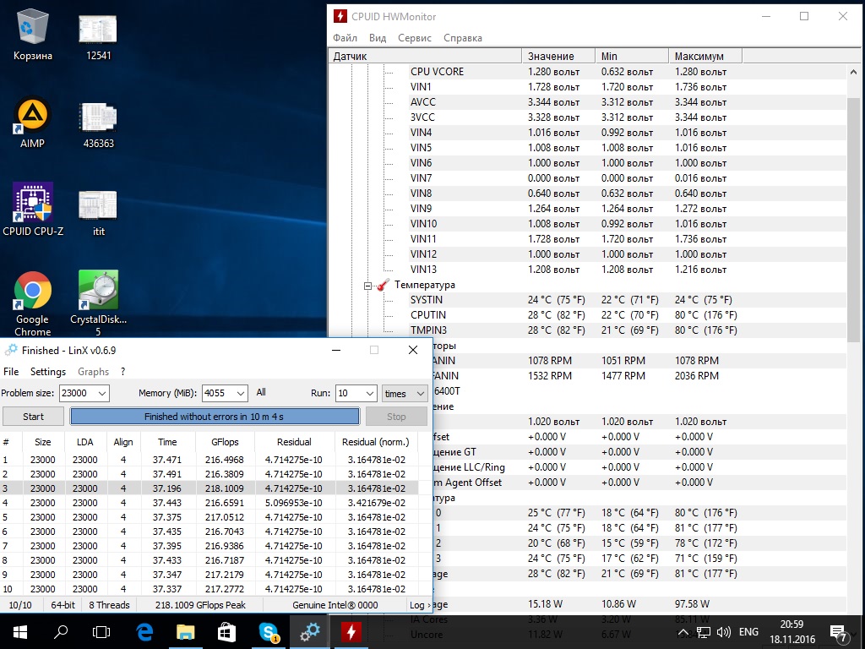The height and width of the screenshot is (649, 865).
Task: Open Action Center notifications icon
Action: coord(839,633)
